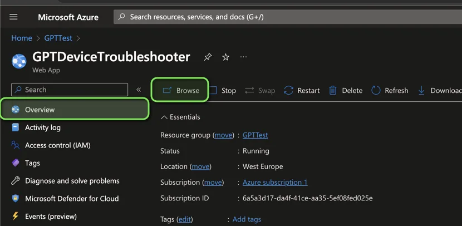
Task: Click Add tags link
Action: pyautogui.click(x=247, y=219)
